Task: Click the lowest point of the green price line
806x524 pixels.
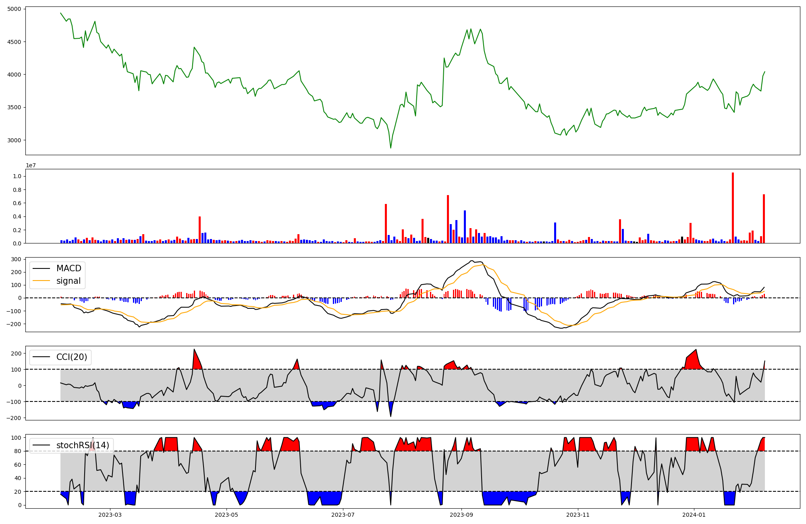Action: pos(391,148)
